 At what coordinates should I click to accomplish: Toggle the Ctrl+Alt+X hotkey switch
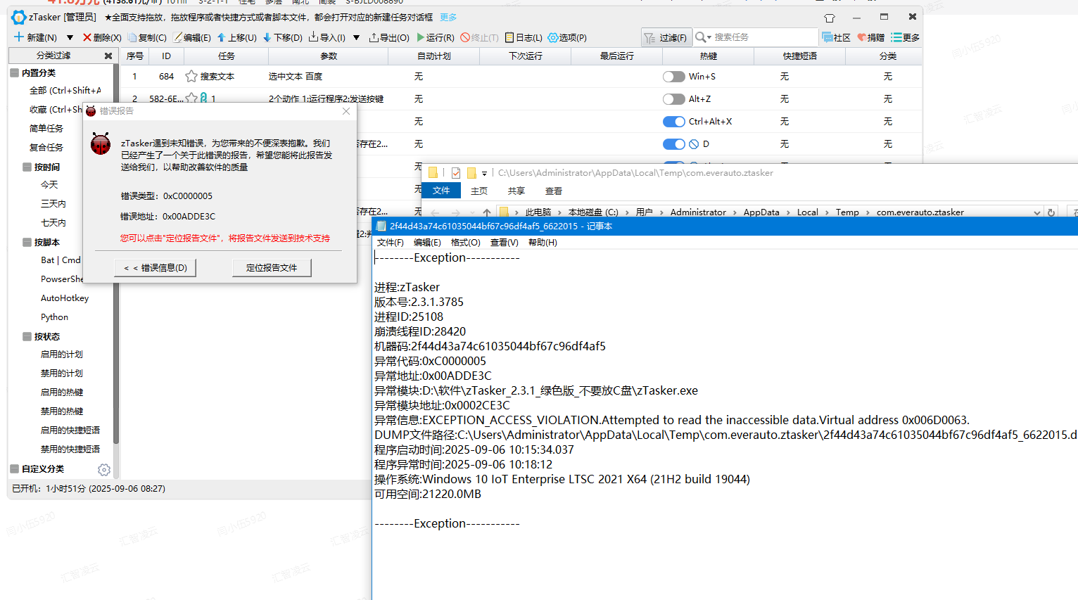pos(674,122)
